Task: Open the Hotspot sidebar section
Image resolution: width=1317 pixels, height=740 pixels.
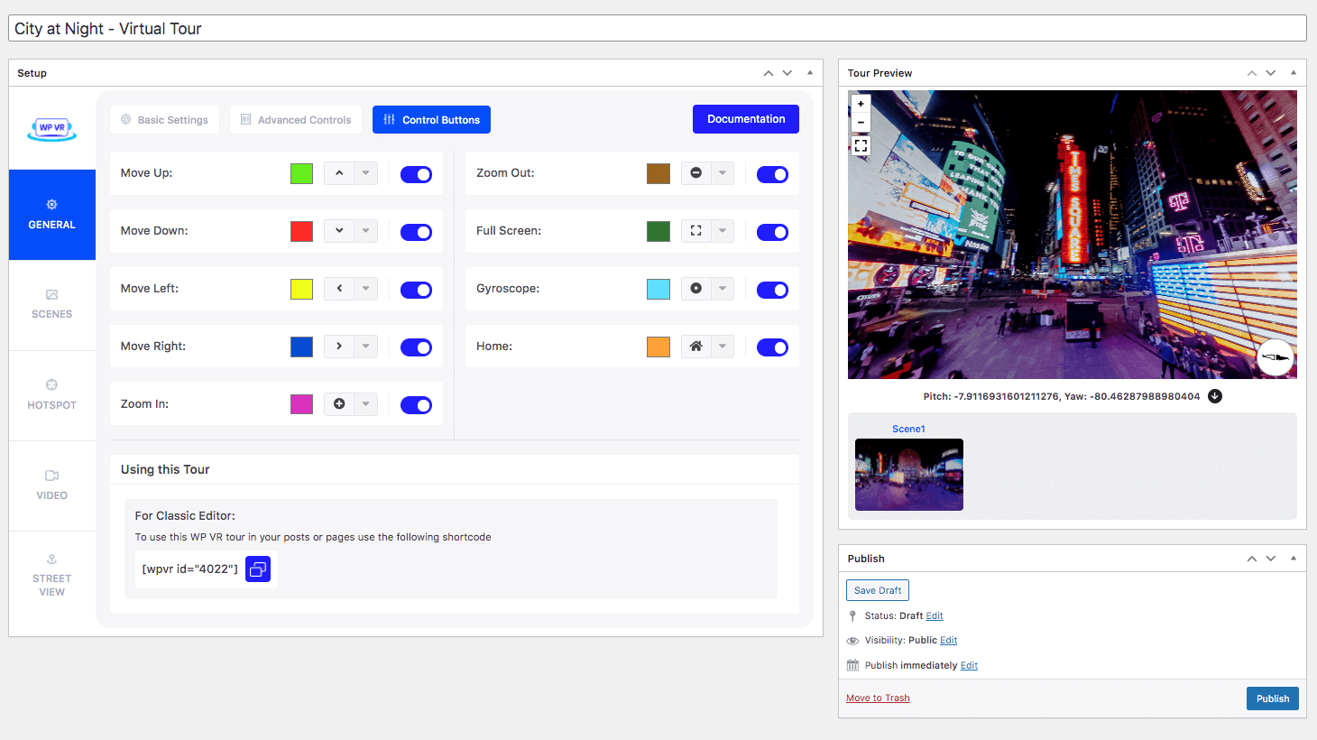Action: (x=52, y=395)
